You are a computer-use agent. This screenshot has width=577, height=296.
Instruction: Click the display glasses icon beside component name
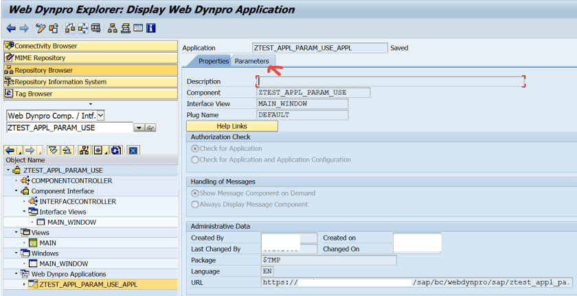(x=150, y=128)
